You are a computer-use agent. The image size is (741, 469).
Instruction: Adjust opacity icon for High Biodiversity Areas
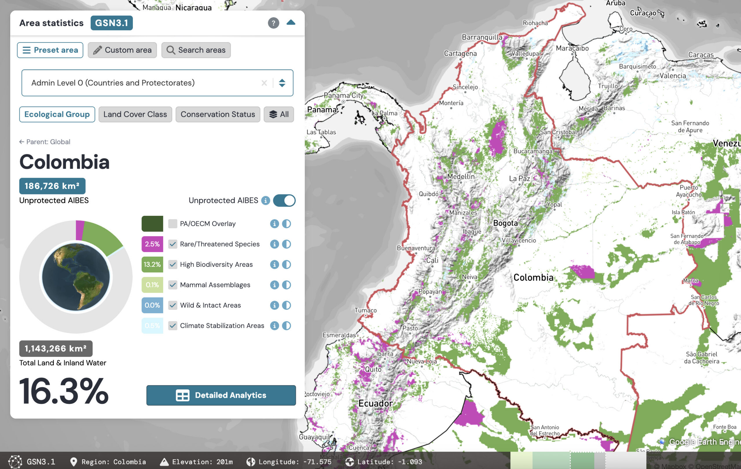(x=287, y=264)
